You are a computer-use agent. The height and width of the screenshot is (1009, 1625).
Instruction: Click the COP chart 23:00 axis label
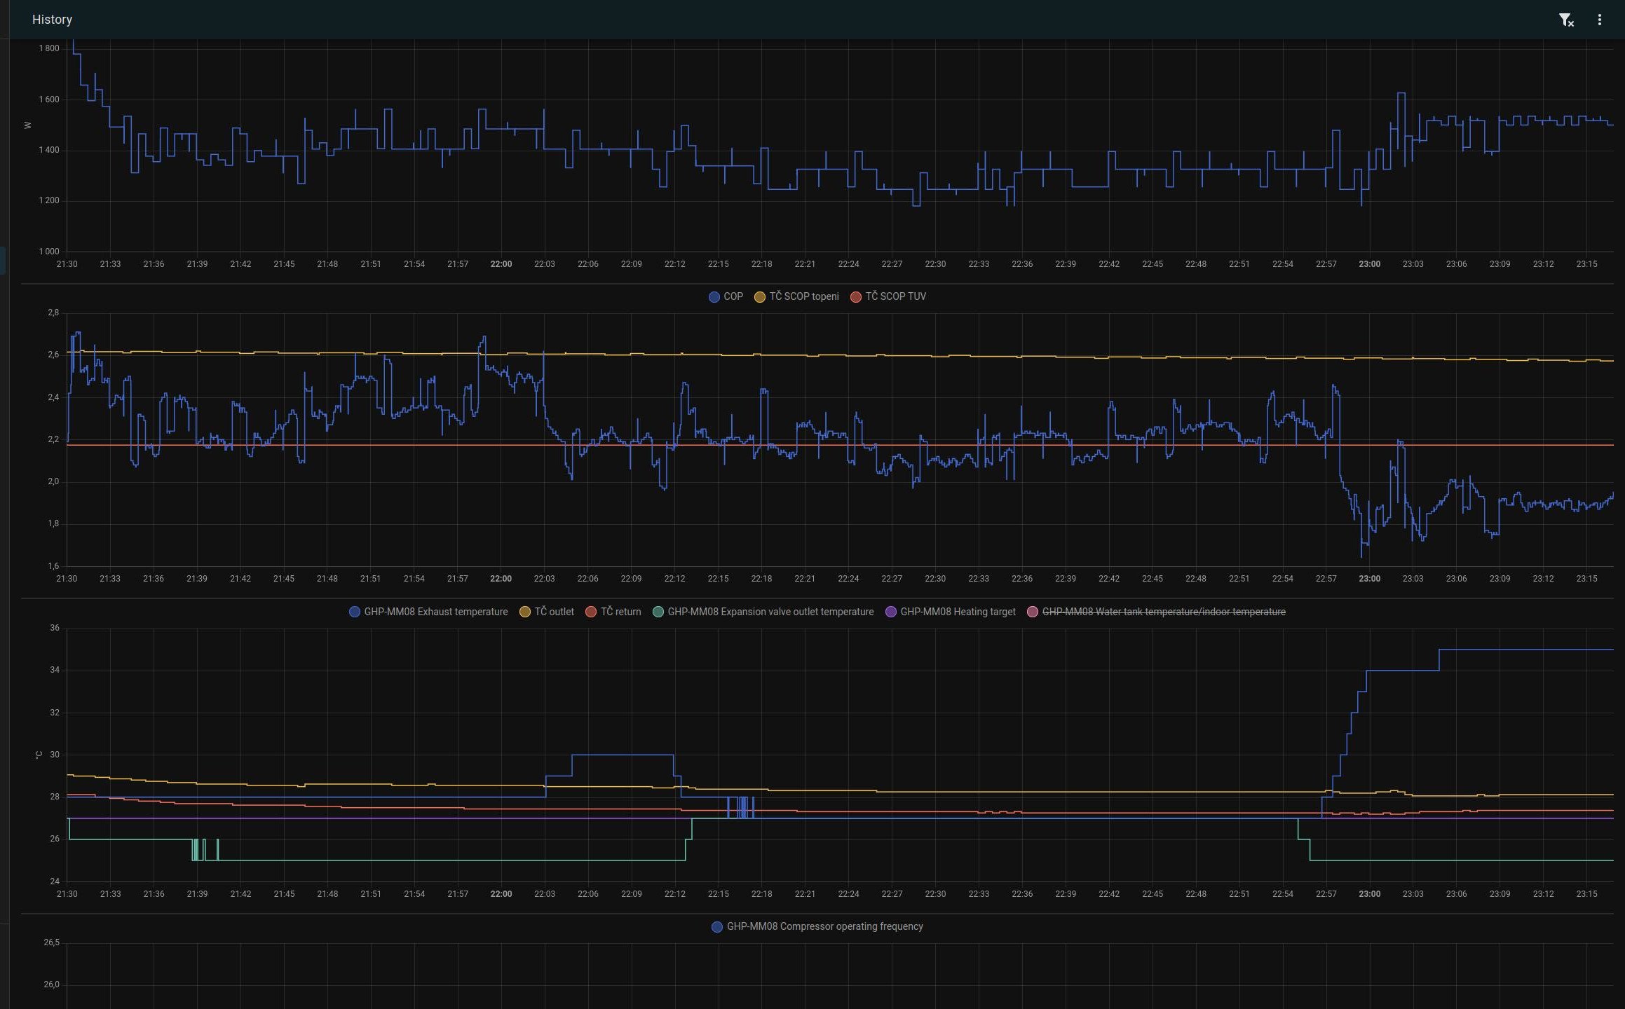1369,579
